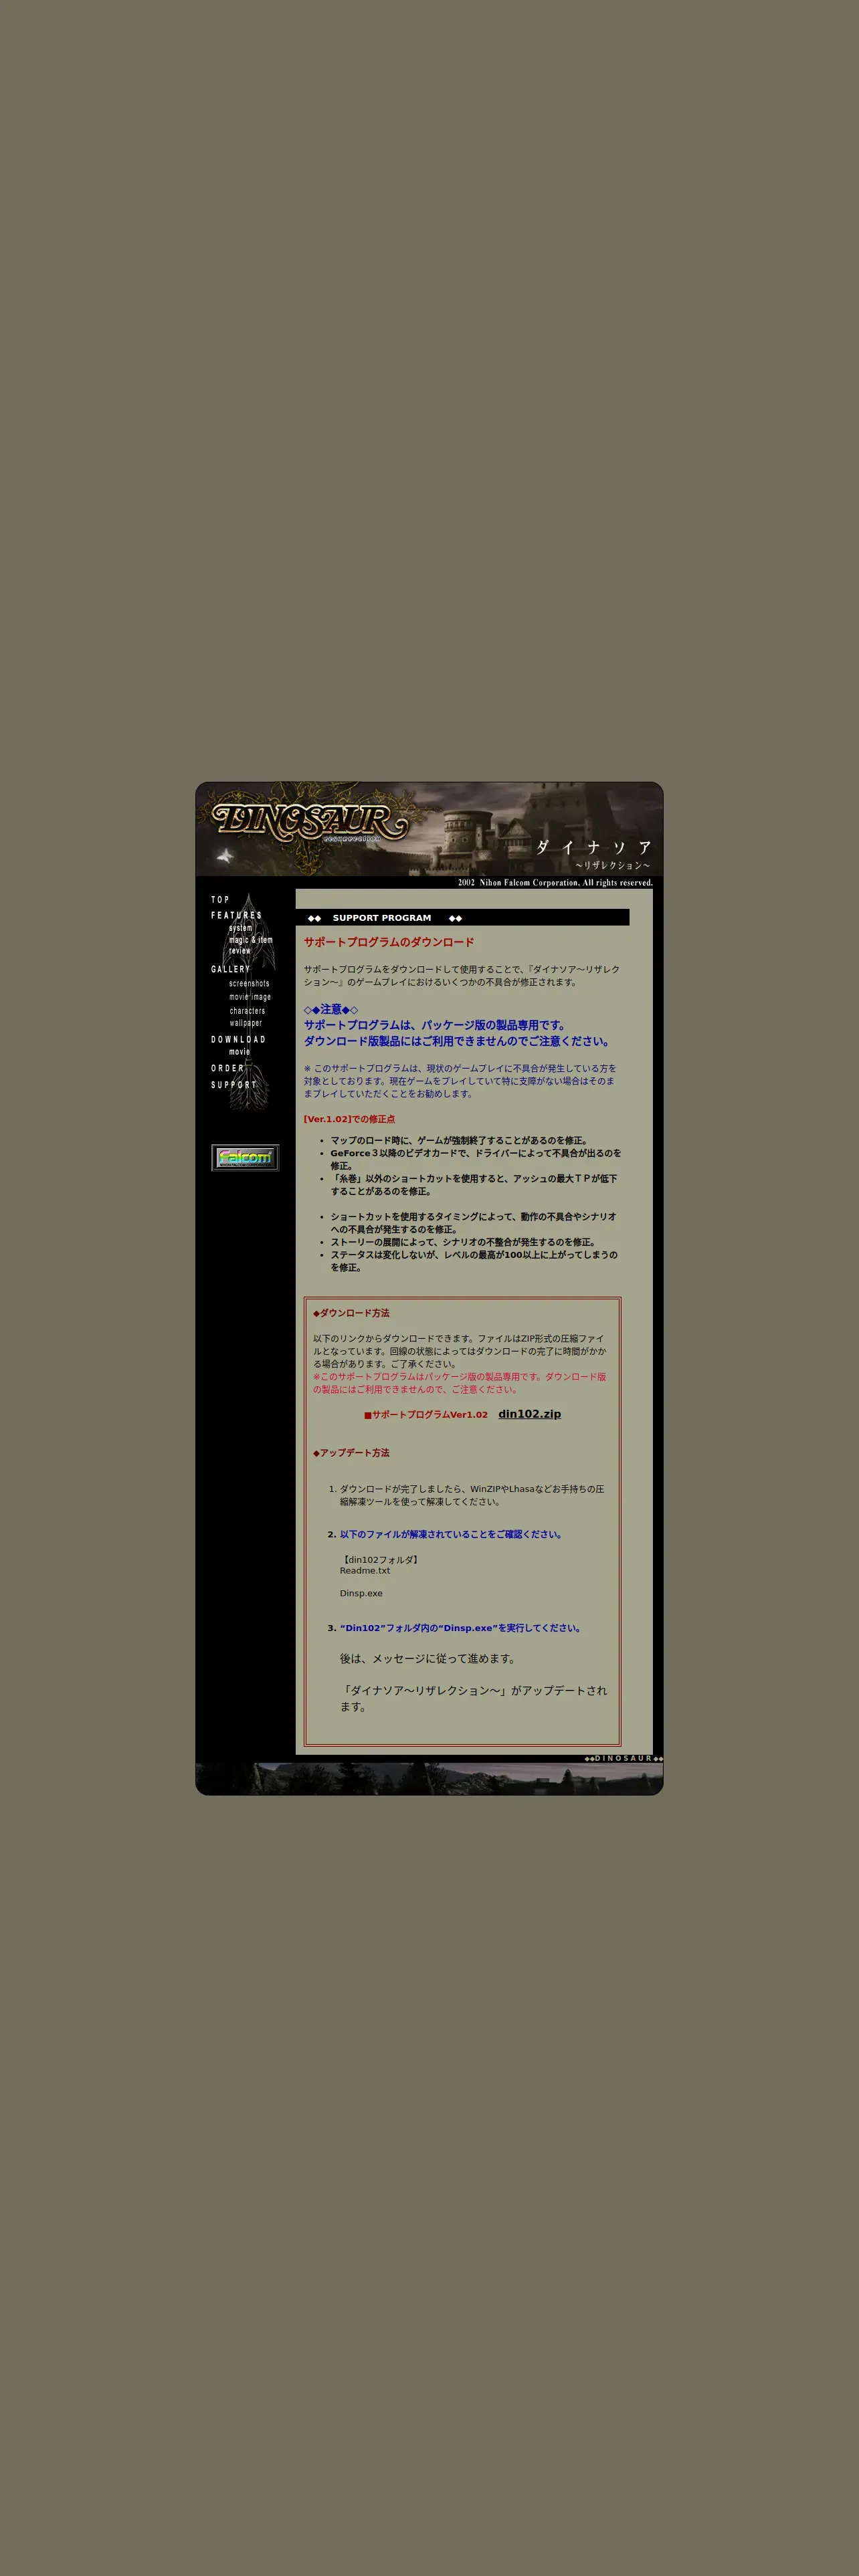
Task: Click the ◆アップデート方法 heading
Action: pos(351,1453)
